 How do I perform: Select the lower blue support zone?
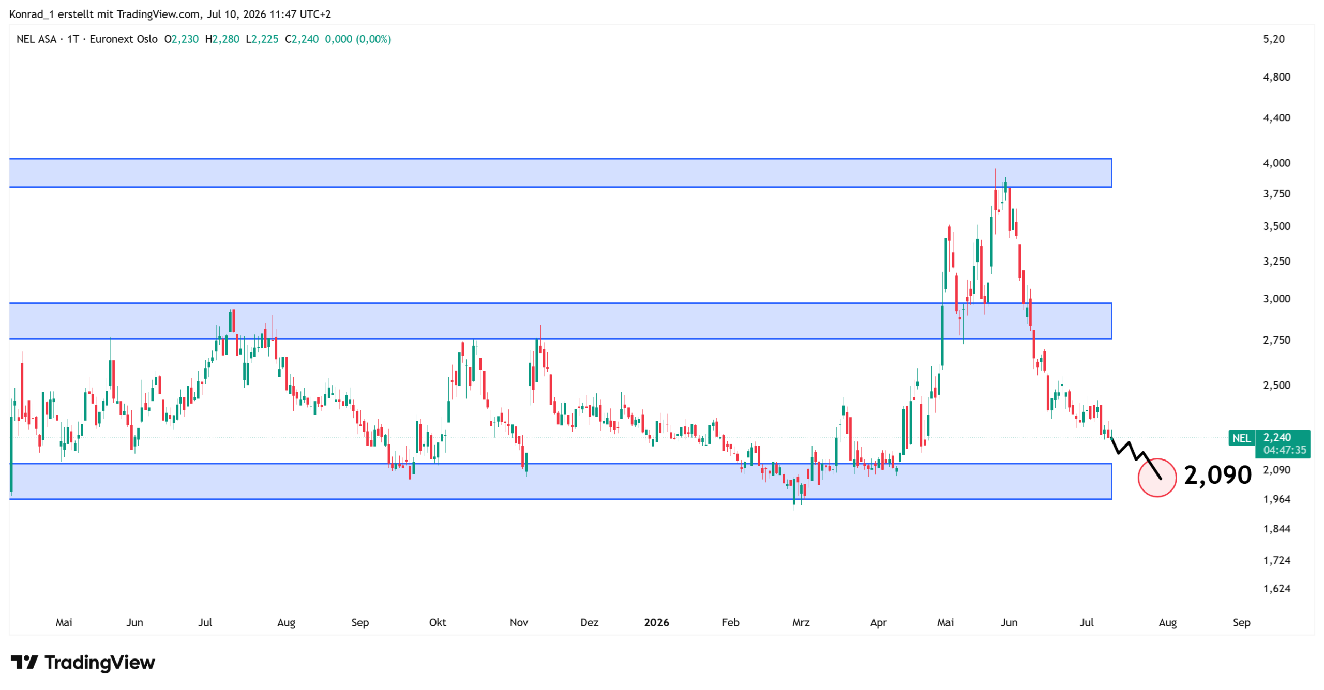click(560, 481)
